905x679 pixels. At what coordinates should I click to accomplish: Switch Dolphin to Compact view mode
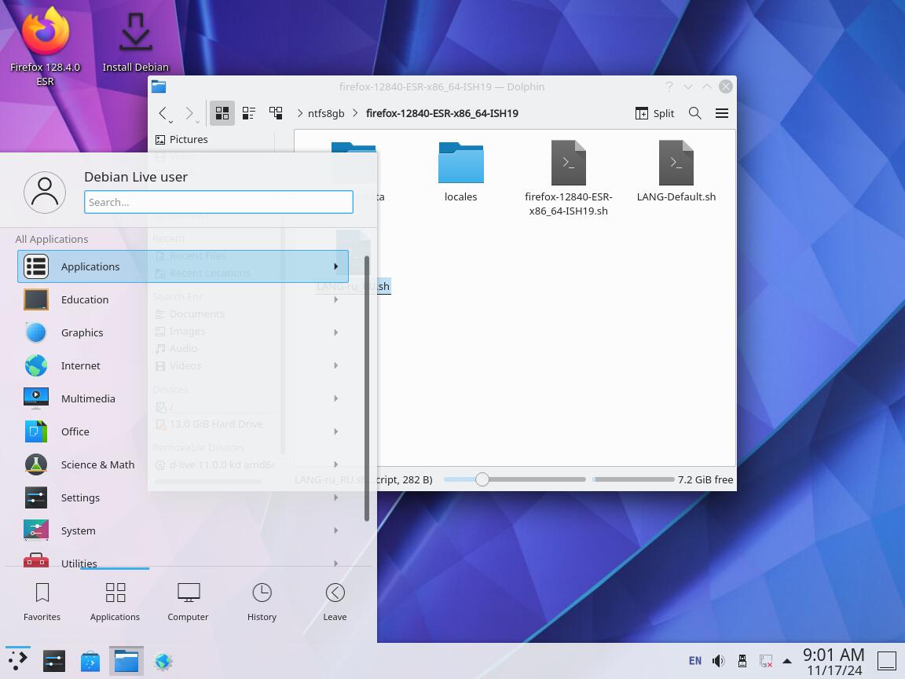coord(249,113)
